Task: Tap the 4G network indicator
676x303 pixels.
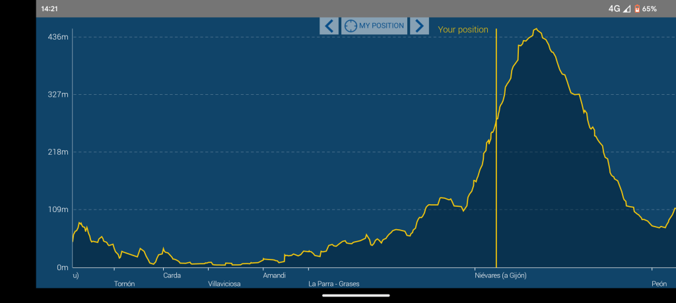Action: (615, 9)
